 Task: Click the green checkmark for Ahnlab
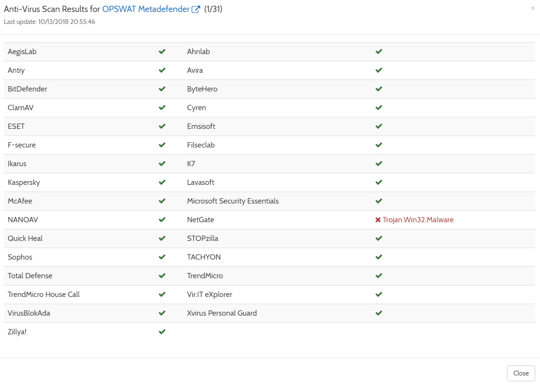click(x=379, y=52)
